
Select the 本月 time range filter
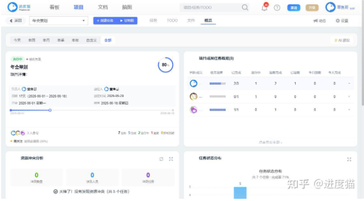click(46, 40)
